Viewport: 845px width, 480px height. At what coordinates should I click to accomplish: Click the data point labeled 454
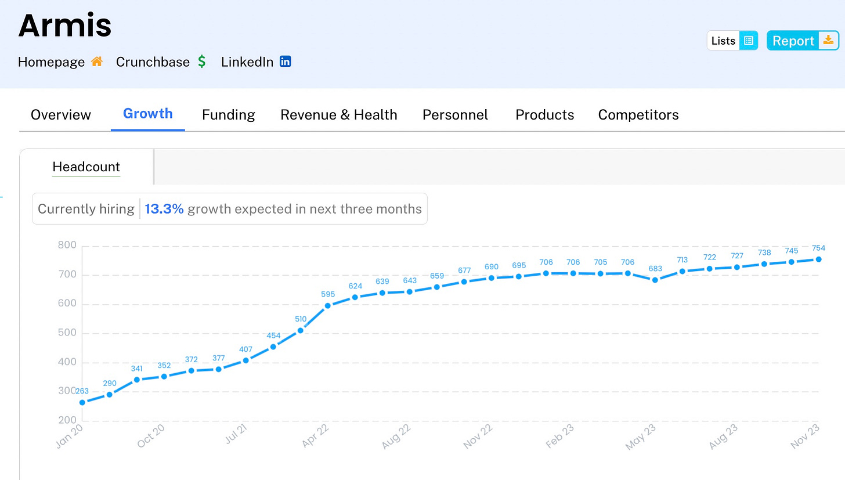click(x=273, y=347)
